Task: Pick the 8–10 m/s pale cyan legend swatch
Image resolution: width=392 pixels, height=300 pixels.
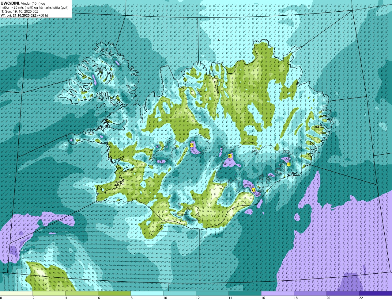Action: point(147,294)
